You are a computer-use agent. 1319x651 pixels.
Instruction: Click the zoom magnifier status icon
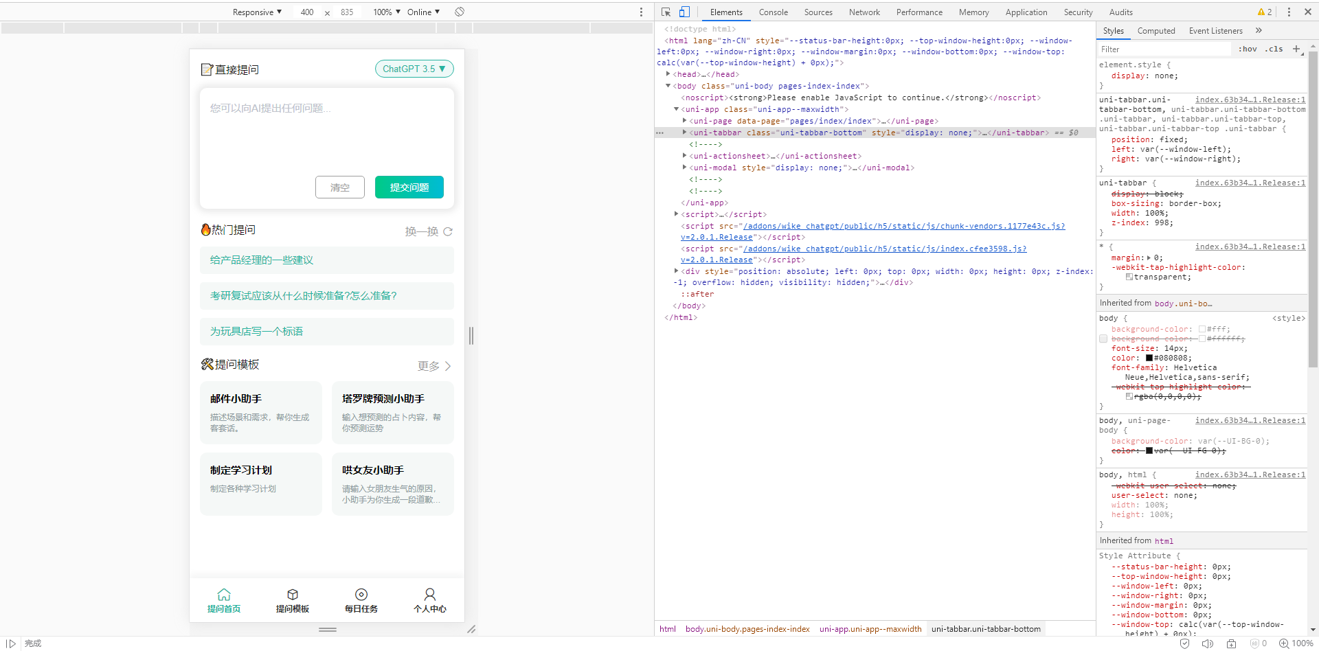tap(1283, 643)
